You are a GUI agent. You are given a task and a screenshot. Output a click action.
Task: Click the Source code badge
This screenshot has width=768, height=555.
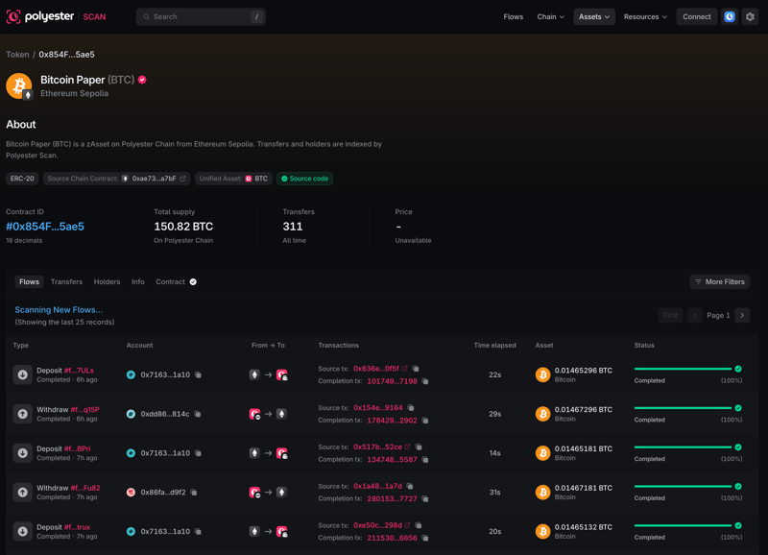304,179
